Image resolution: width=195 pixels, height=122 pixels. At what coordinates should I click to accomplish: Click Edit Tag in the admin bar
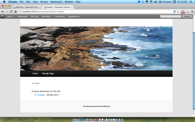(34, 17)
